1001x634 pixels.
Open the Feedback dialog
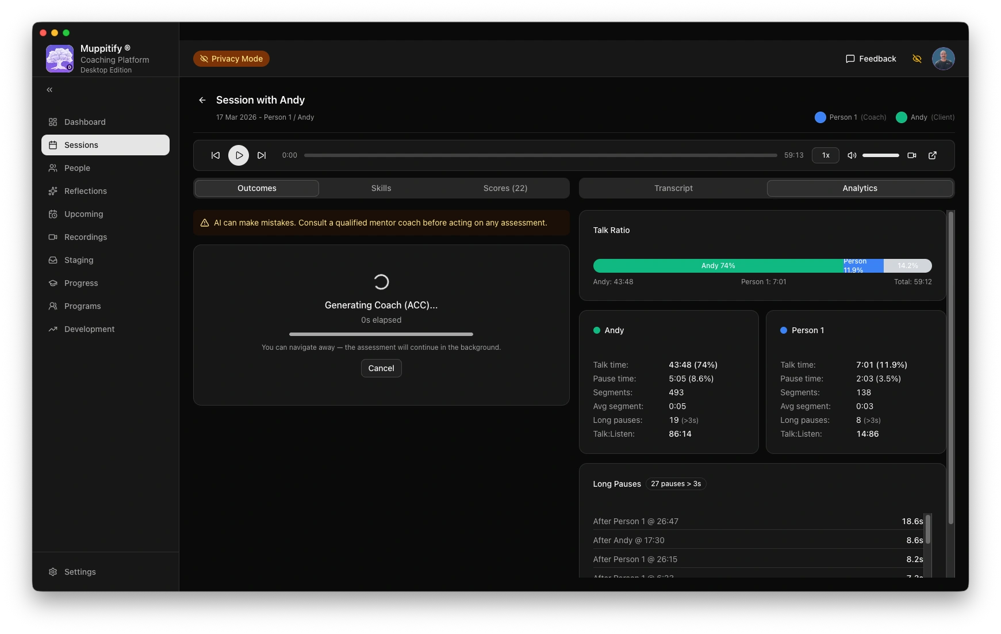pos(871,59)
